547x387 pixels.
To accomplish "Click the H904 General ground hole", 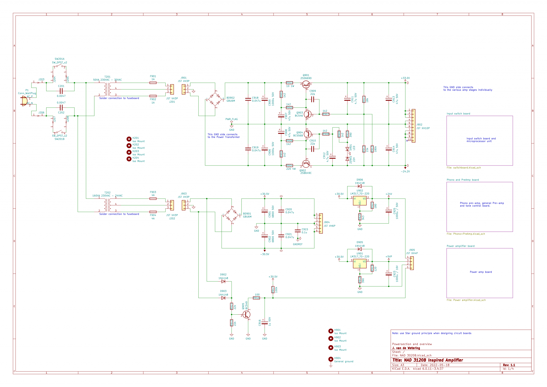I will pos(331,360).
